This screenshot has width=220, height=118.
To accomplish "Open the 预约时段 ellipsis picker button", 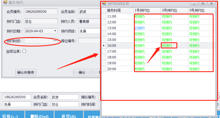I will [x=55, y=41].
